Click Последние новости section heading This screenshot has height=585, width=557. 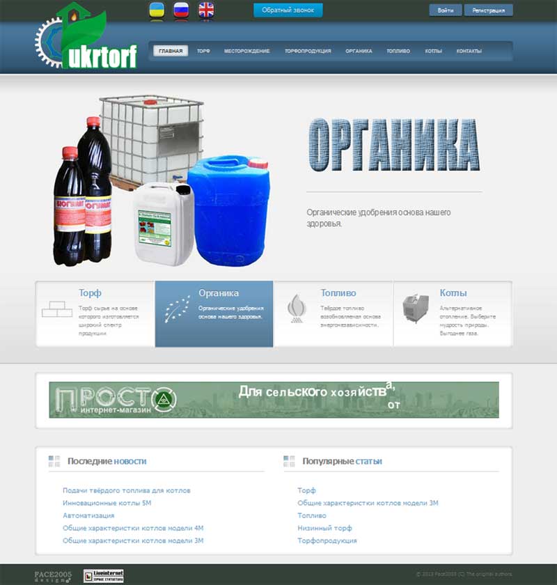click(107, 461)
